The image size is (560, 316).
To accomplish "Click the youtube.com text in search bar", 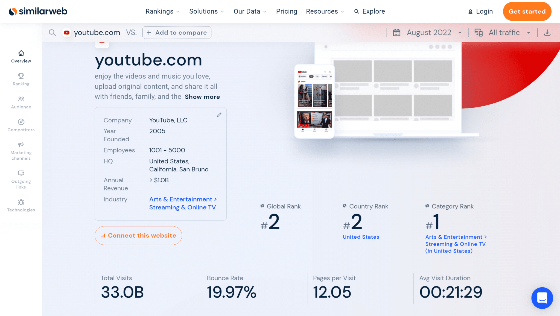I will coord(97,33).
